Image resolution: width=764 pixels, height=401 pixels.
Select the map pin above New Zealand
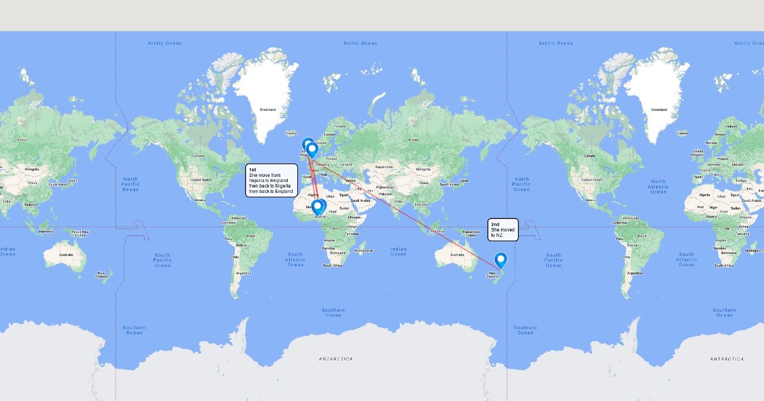pos(500,260)
